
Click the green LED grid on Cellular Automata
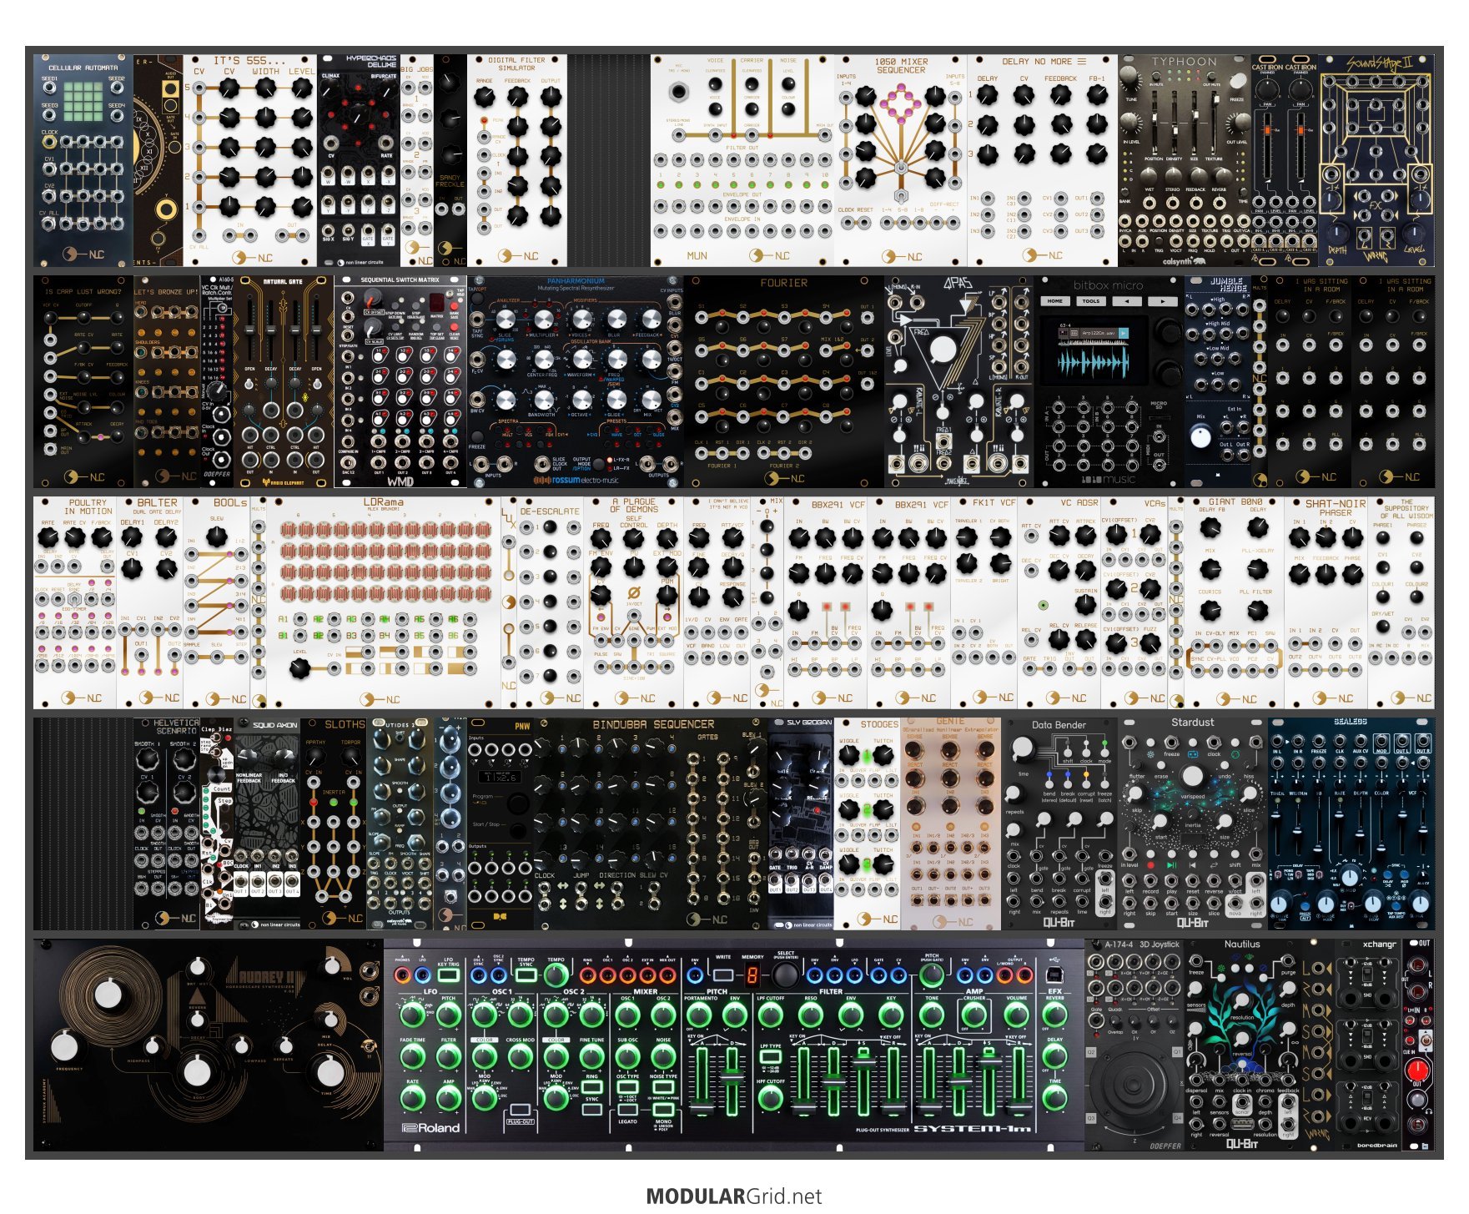(83, 100)
